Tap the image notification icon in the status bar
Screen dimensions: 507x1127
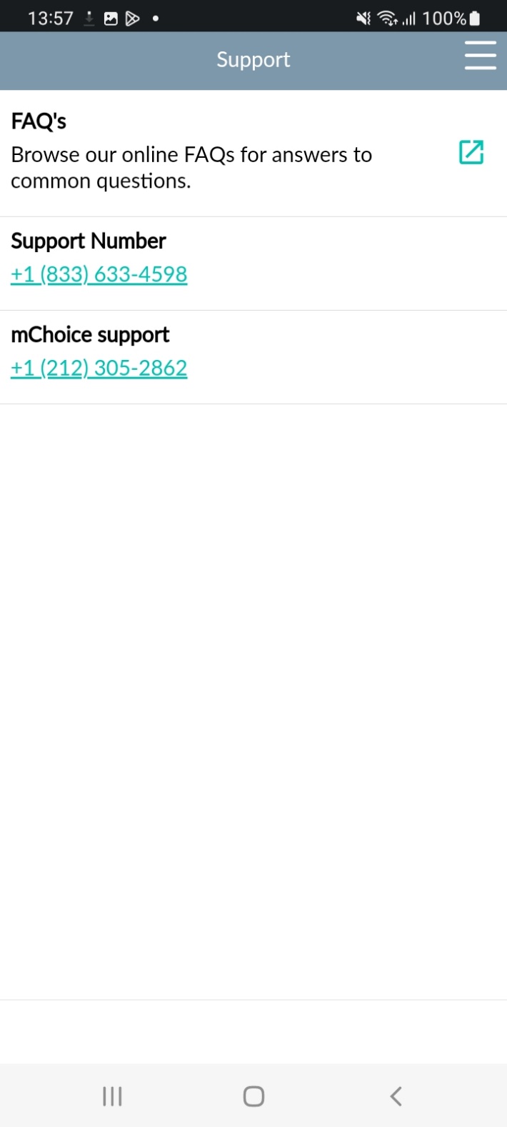[111, 19]
